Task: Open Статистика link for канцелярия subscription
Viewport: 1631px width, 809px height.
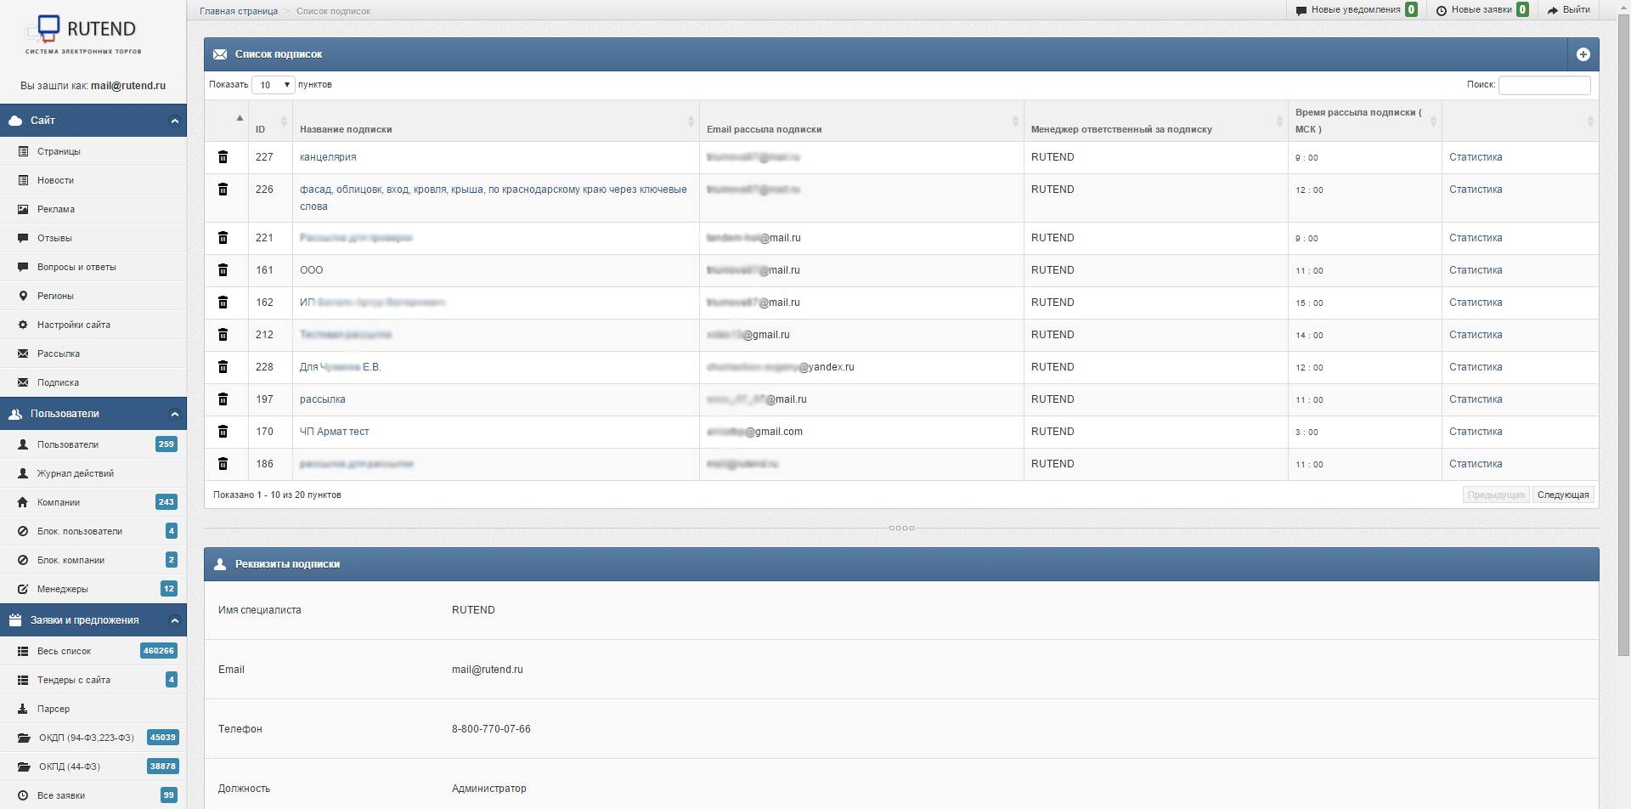Action: click(x=1476, y=157)
